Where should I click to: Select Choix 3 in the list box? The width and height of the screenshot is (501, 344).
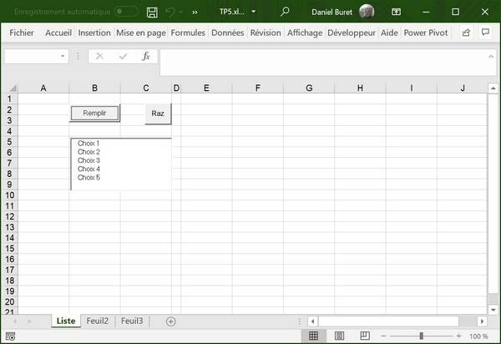[89, 160]
